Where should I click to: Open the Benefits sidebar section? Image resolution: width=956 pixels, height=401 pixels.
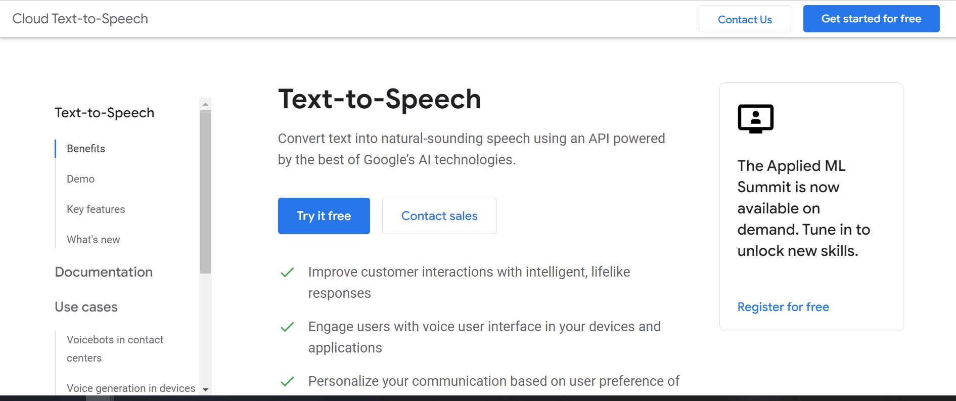pos(86,149)
